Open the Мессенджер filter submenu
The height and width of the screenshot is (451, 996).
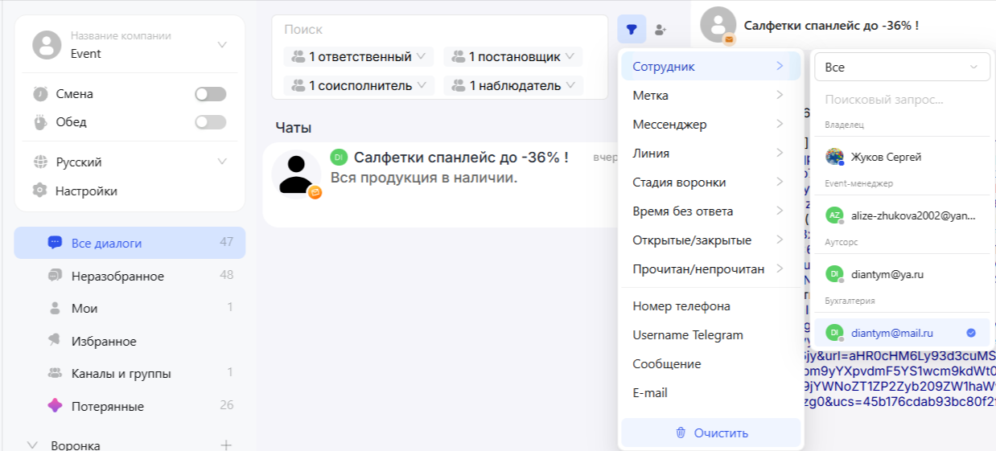pos(709,125)
